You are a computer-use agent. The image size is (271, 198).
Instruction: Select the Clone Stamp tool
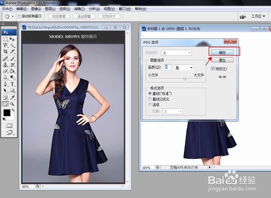(5, 65)
